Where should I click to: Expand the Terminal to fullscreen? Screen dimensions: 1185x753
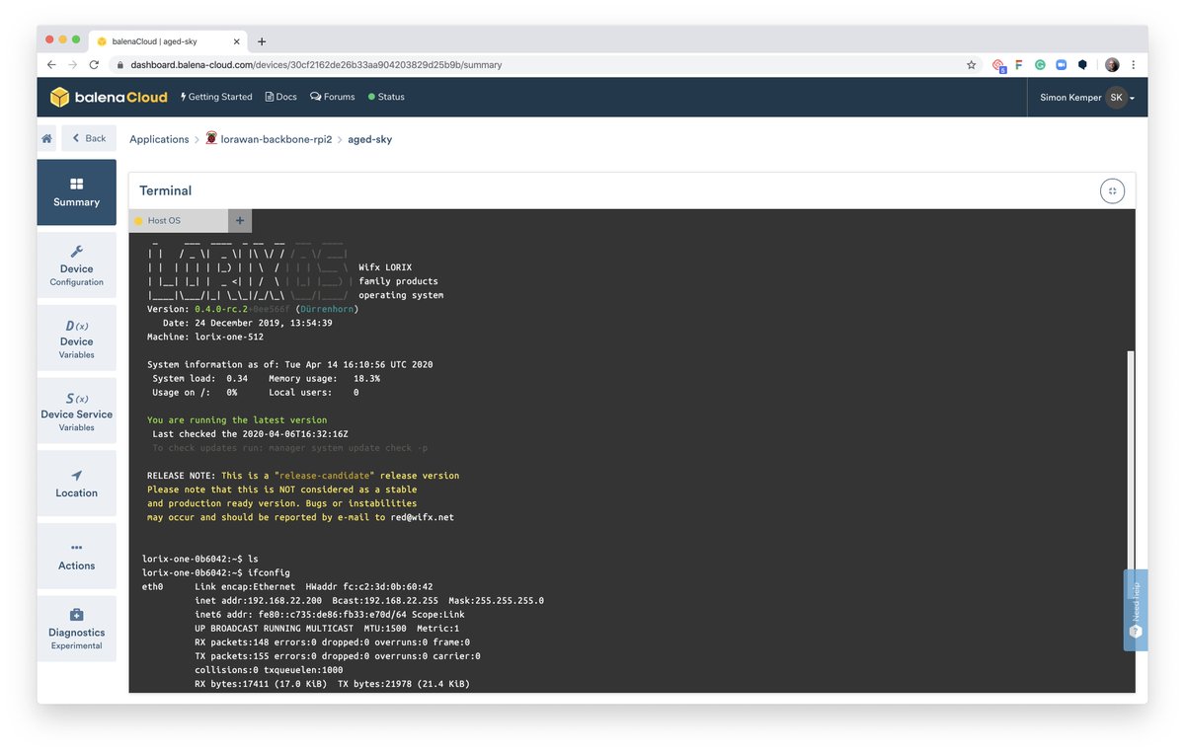(1112, 191)
